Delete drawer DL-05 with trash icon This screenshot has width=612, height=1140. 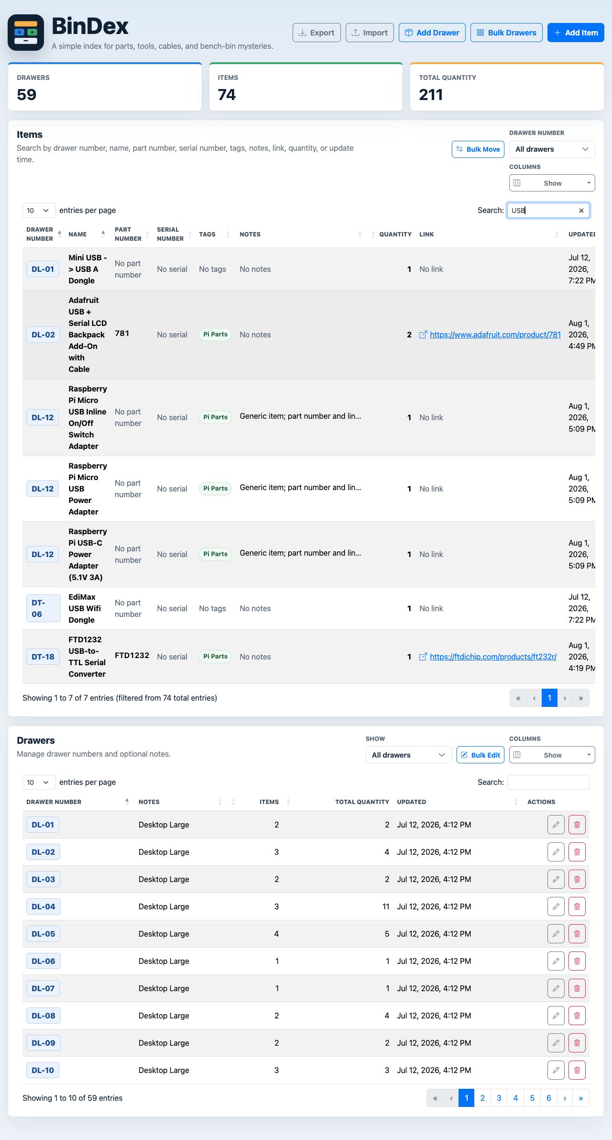tap(577, 934)
